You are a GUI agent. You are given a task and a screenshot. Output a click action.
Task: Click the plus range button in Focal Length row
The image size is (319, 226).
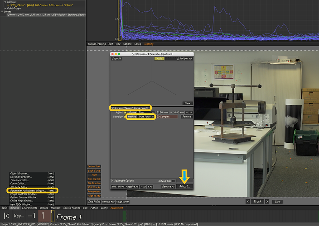(x=191, y=113)
